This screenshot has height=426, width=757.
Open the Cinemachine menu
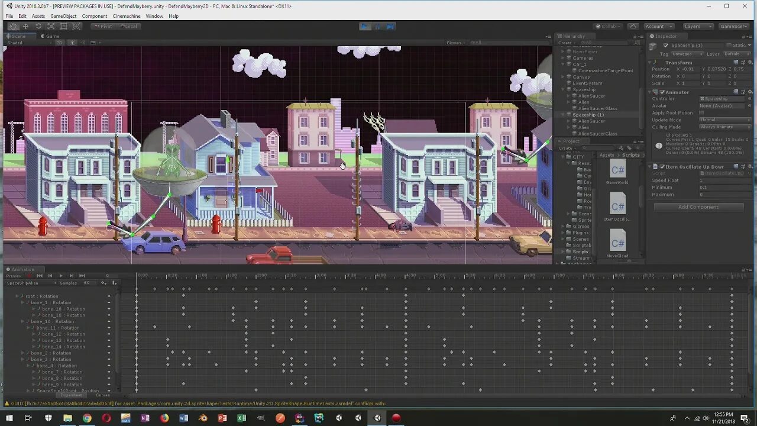(127, 16)
